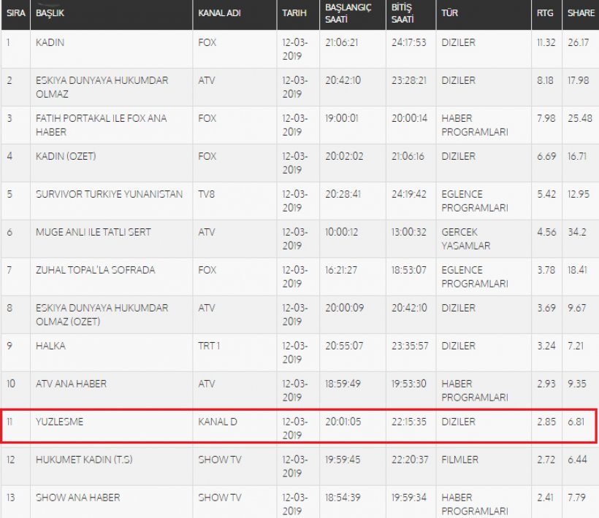Click 'EGLENCE PROGRAMLARI' in the Survivor row

click(475, 201)
